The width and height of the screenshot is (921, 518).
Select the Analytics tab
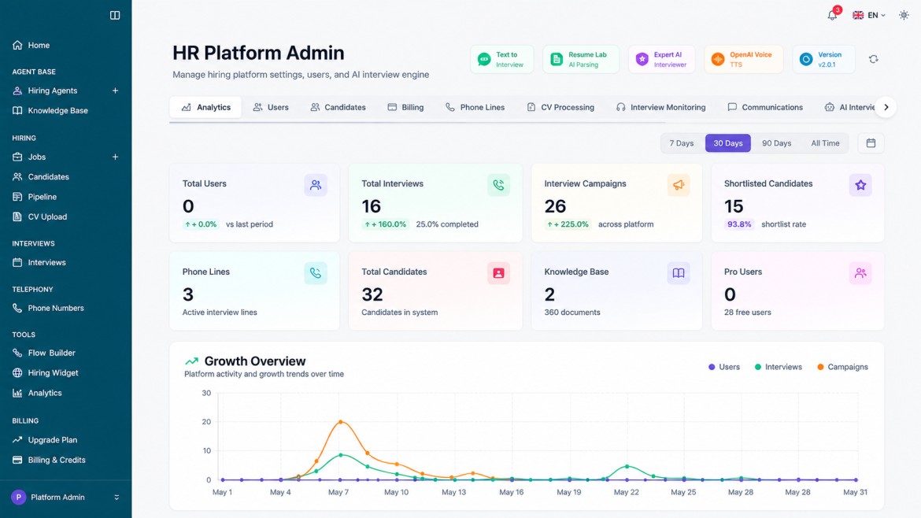[205, 108]
